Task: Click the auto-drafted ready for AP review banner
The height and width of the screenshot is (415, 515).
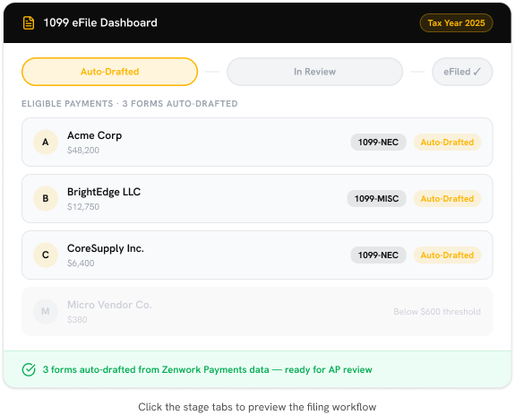Action: point(258,369)
